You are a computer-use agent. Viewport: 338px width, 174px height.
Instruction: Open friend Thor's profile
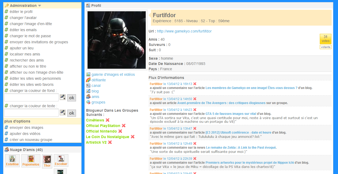coord(47,161)
